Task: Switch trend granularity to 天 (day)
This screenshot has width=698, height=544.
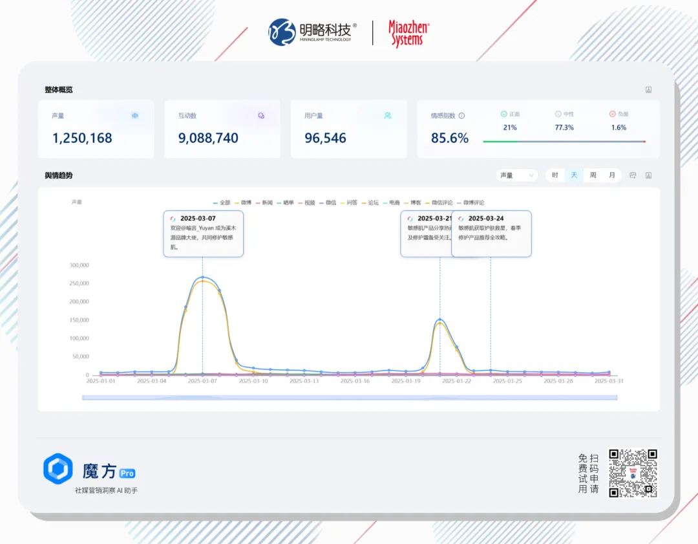Action: pos(575,175)
